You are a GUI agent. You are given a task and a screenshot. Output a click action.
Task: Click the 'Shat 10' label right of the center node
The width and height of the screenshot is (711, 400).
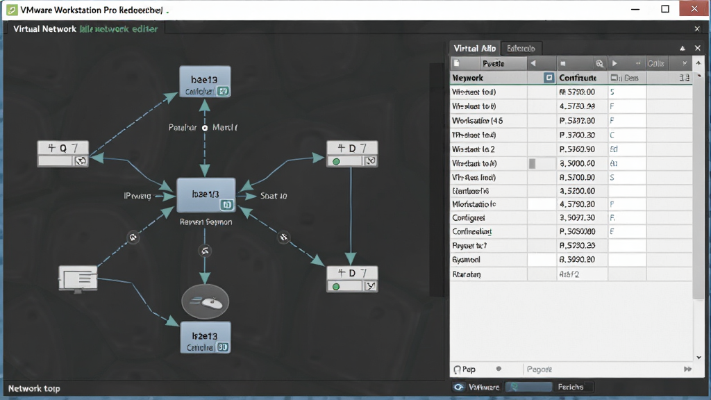tap(274, 196)
